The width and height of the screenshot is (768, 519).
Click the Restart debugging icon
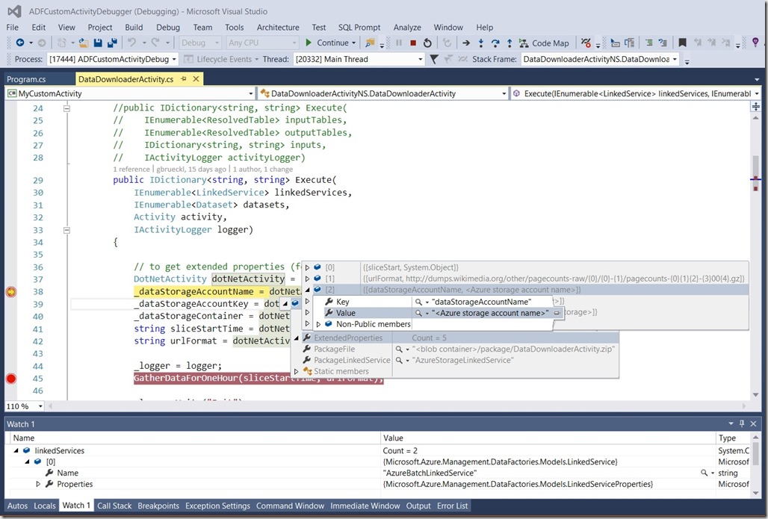coord(427,43)
